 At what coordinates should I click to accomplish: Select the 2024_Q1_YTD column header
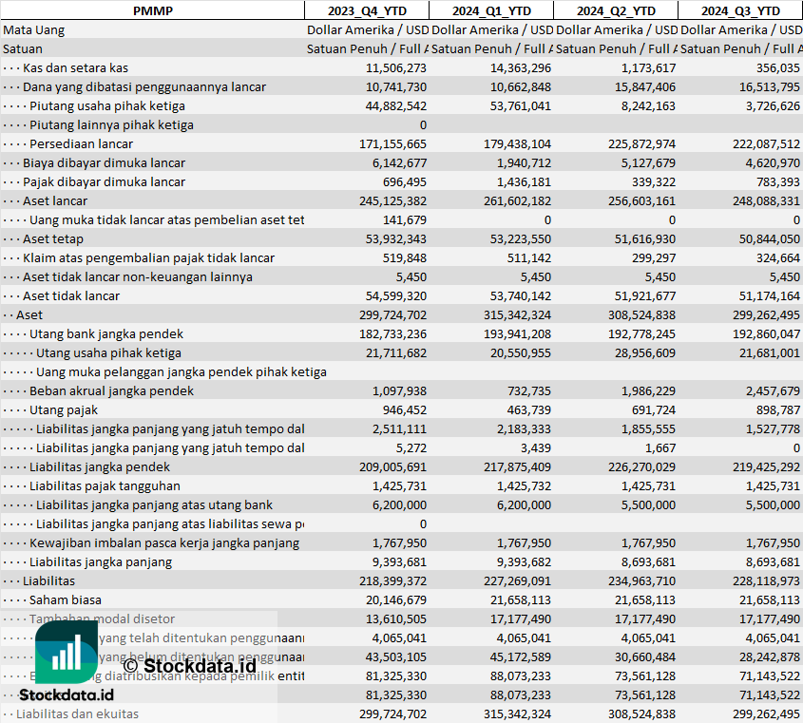[490, 10]
